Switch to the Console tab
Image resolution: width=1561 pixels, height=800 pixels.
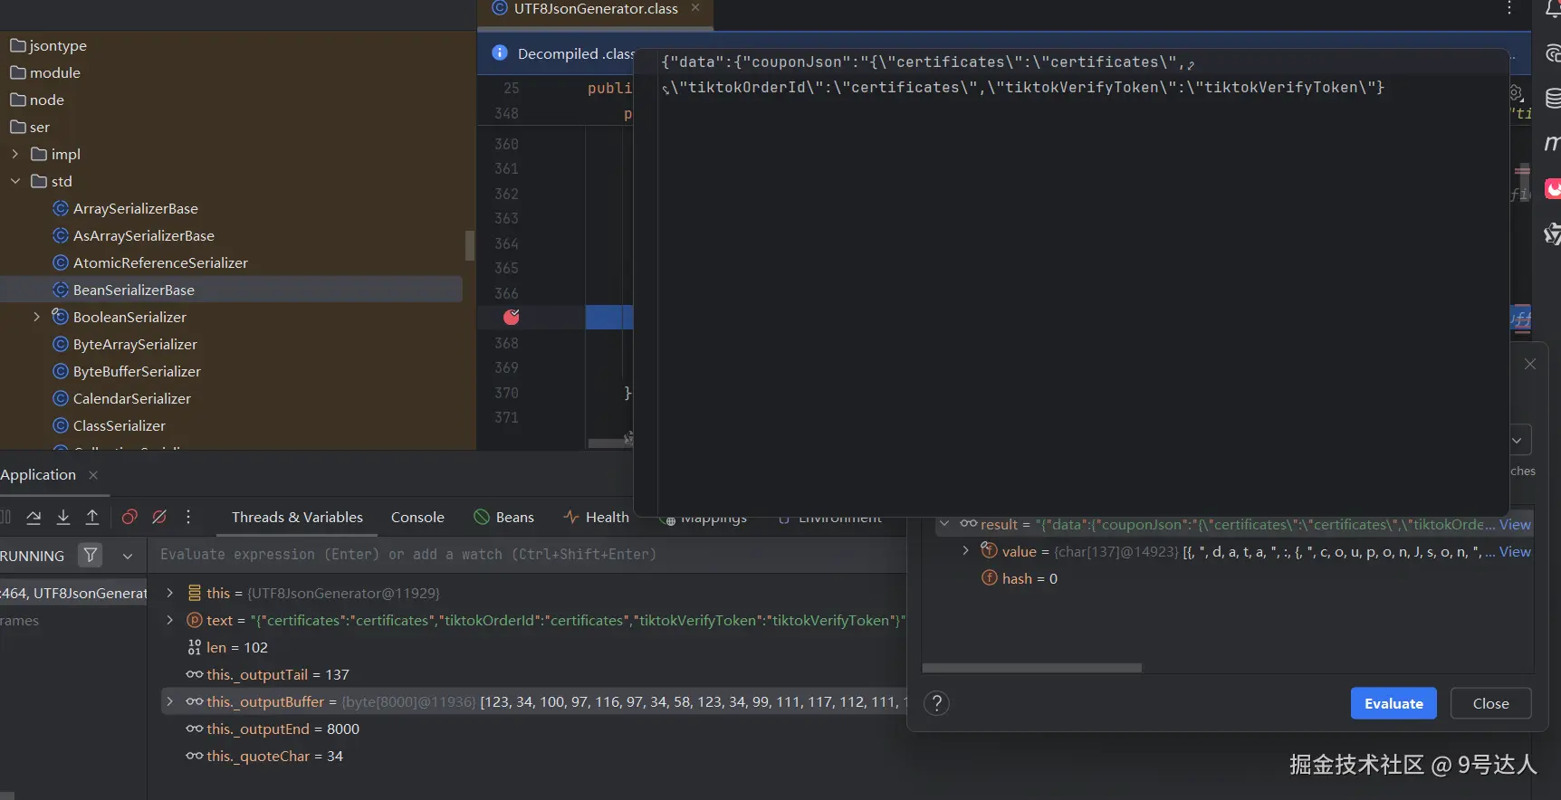[417, 517]
